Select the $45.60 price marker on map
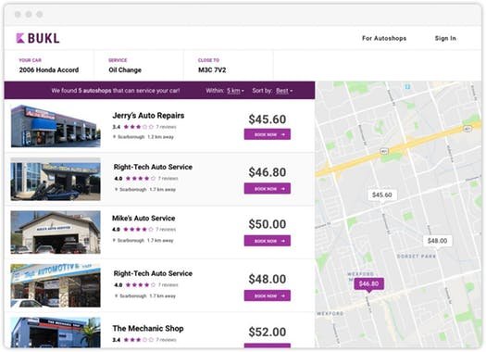The width and height of the screenshot is (486, 352). coord(381,195)
